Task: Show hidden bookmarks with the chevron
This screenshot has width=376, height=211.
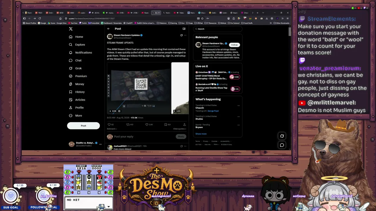Action: [271, 23]
